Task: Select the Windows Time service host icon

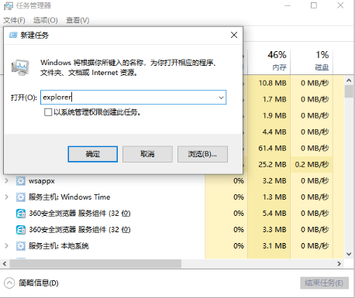Action: click(x=21, y=197)
